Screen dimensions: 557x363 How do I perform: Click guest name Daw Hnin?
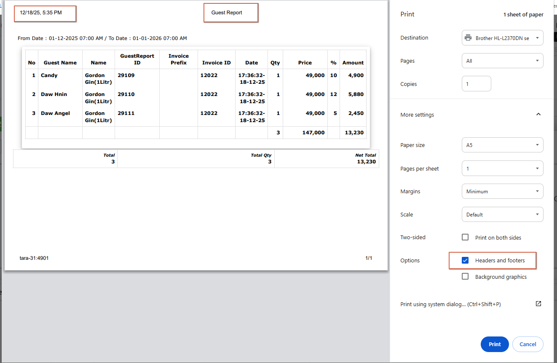coord(54,94)
